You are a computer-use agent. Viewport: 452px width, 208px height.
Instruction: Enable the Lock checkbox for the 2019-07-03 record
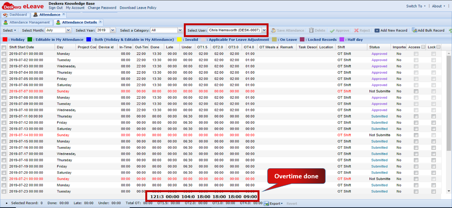[x=433, y=66]
